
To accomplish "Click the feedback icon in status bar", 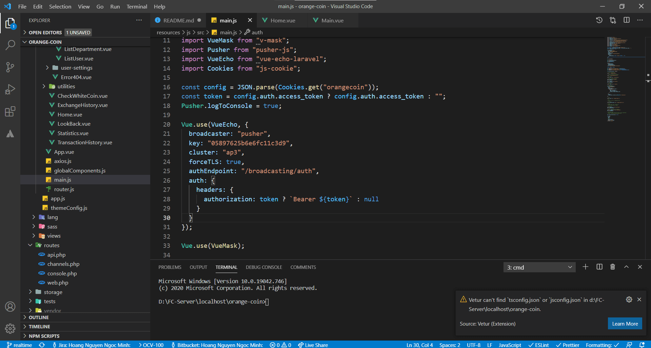I will click(629, 345).
